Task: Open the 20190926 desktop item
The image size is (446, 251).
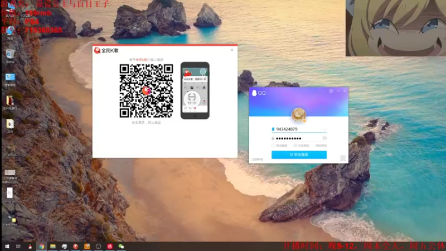Action: [10, 150]
